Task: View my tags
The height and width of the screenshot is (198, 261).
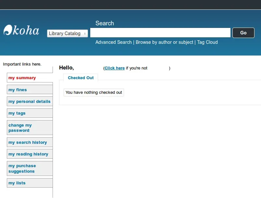Action: 30,113
